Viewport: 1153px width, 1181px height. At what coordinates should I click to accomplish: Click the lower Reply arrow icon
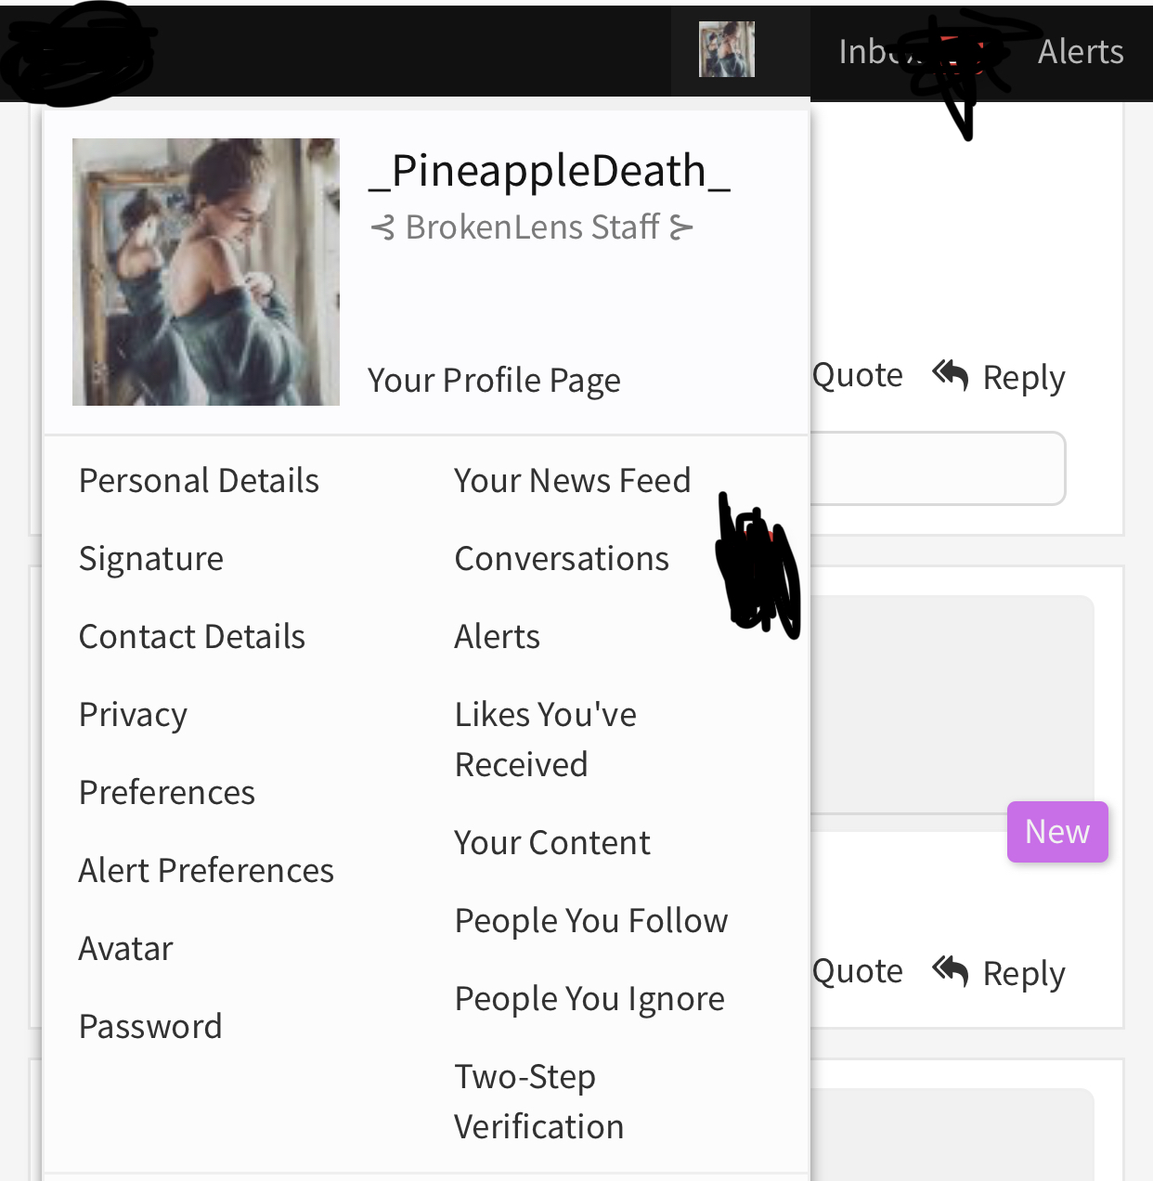coord(951,971)
